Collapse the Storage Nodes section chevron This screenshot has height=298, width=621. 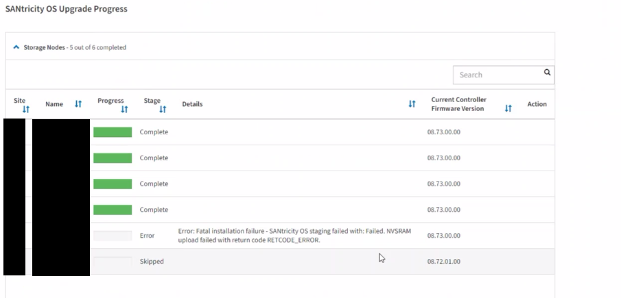(x=16, y=47)
